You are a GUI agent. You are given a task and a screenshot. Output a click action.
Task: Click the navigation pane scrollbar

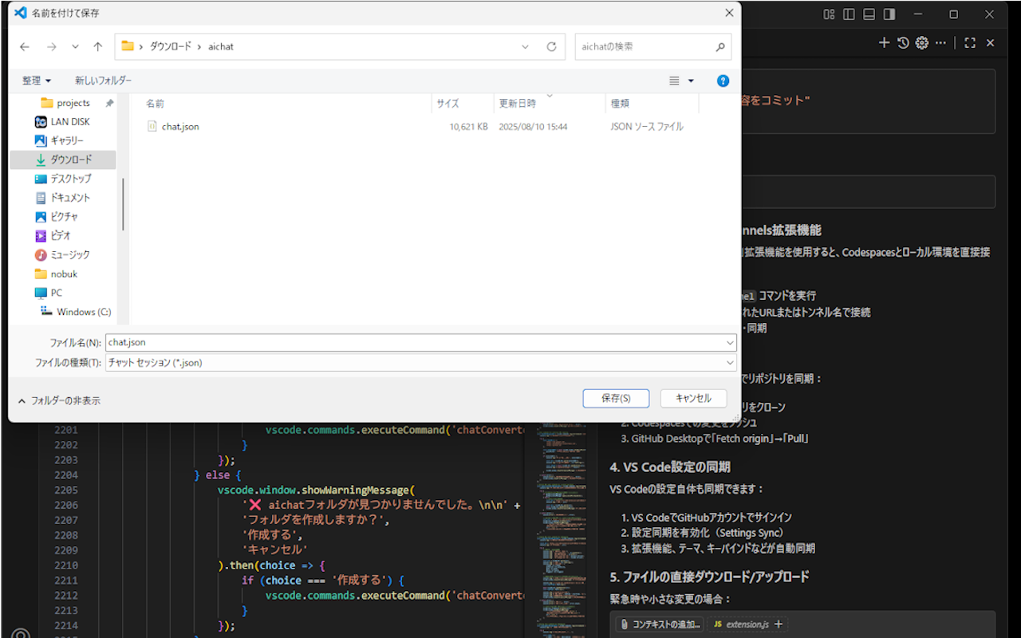coord(123,204)
